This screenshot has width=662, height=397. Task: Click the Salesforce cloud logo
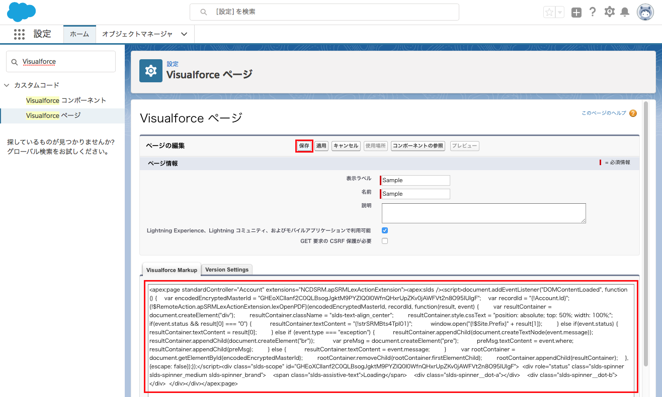click(22, 12)
